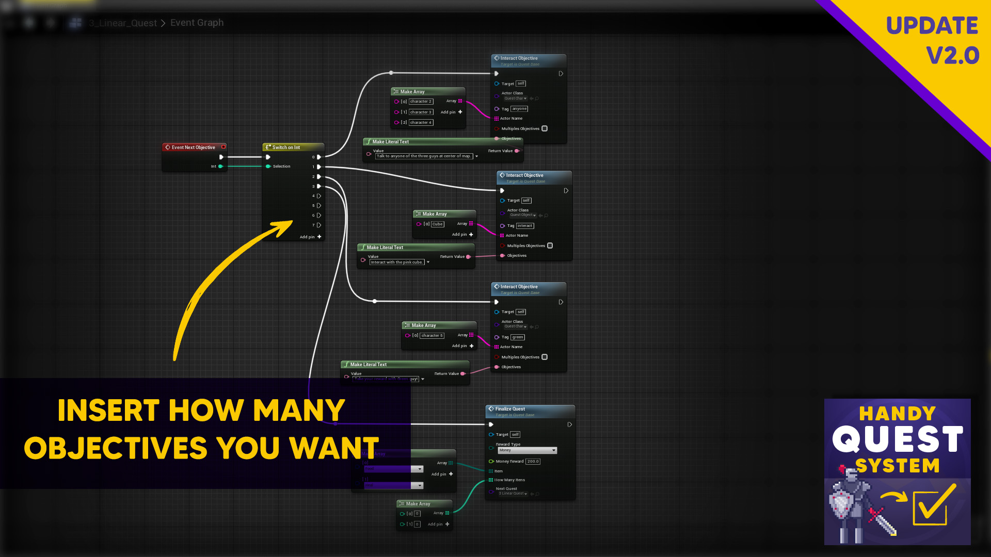Screen dimensions: 991x557
Task: Click Add pin on the character 2 Make Array
Action: [452, 112]
